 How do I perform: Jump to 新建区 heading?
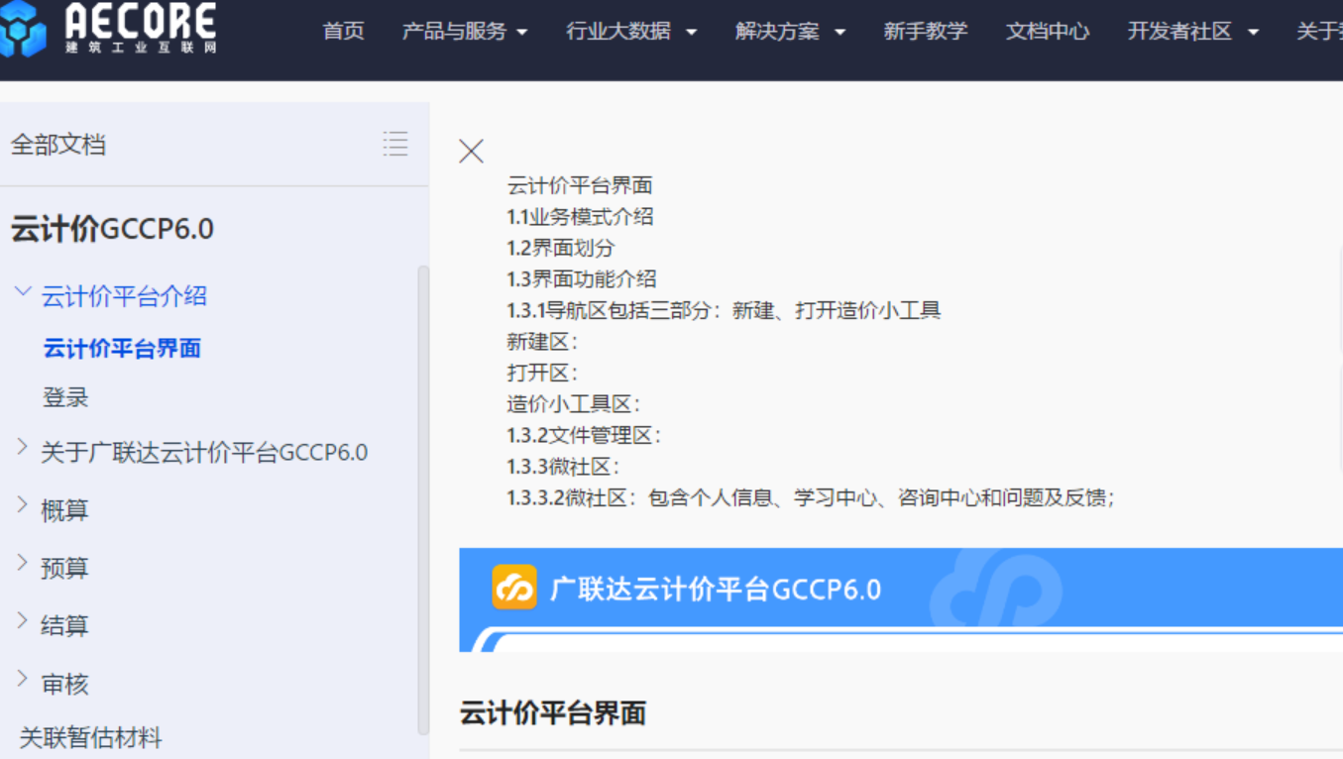(x=542, y=342)
